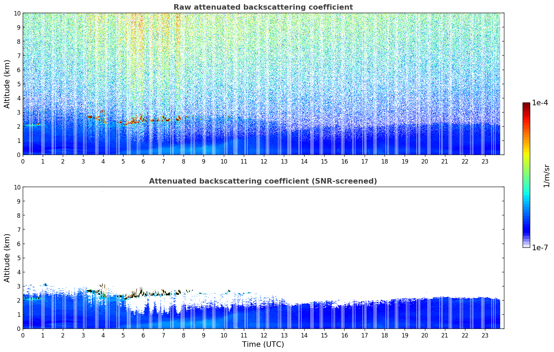Select hour 18 tick on top plot's time axis
The image size is (554, 352).
pos(384,161)
